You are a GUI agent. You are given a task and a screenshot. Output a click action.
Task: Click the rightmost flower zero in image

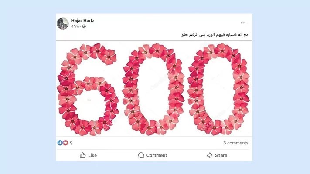(218, 89)
